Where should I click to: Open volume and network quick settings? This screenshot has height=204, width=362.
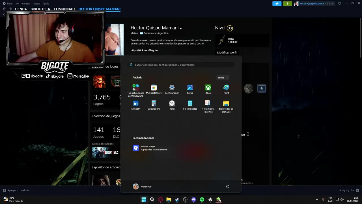tap(340, 200)
